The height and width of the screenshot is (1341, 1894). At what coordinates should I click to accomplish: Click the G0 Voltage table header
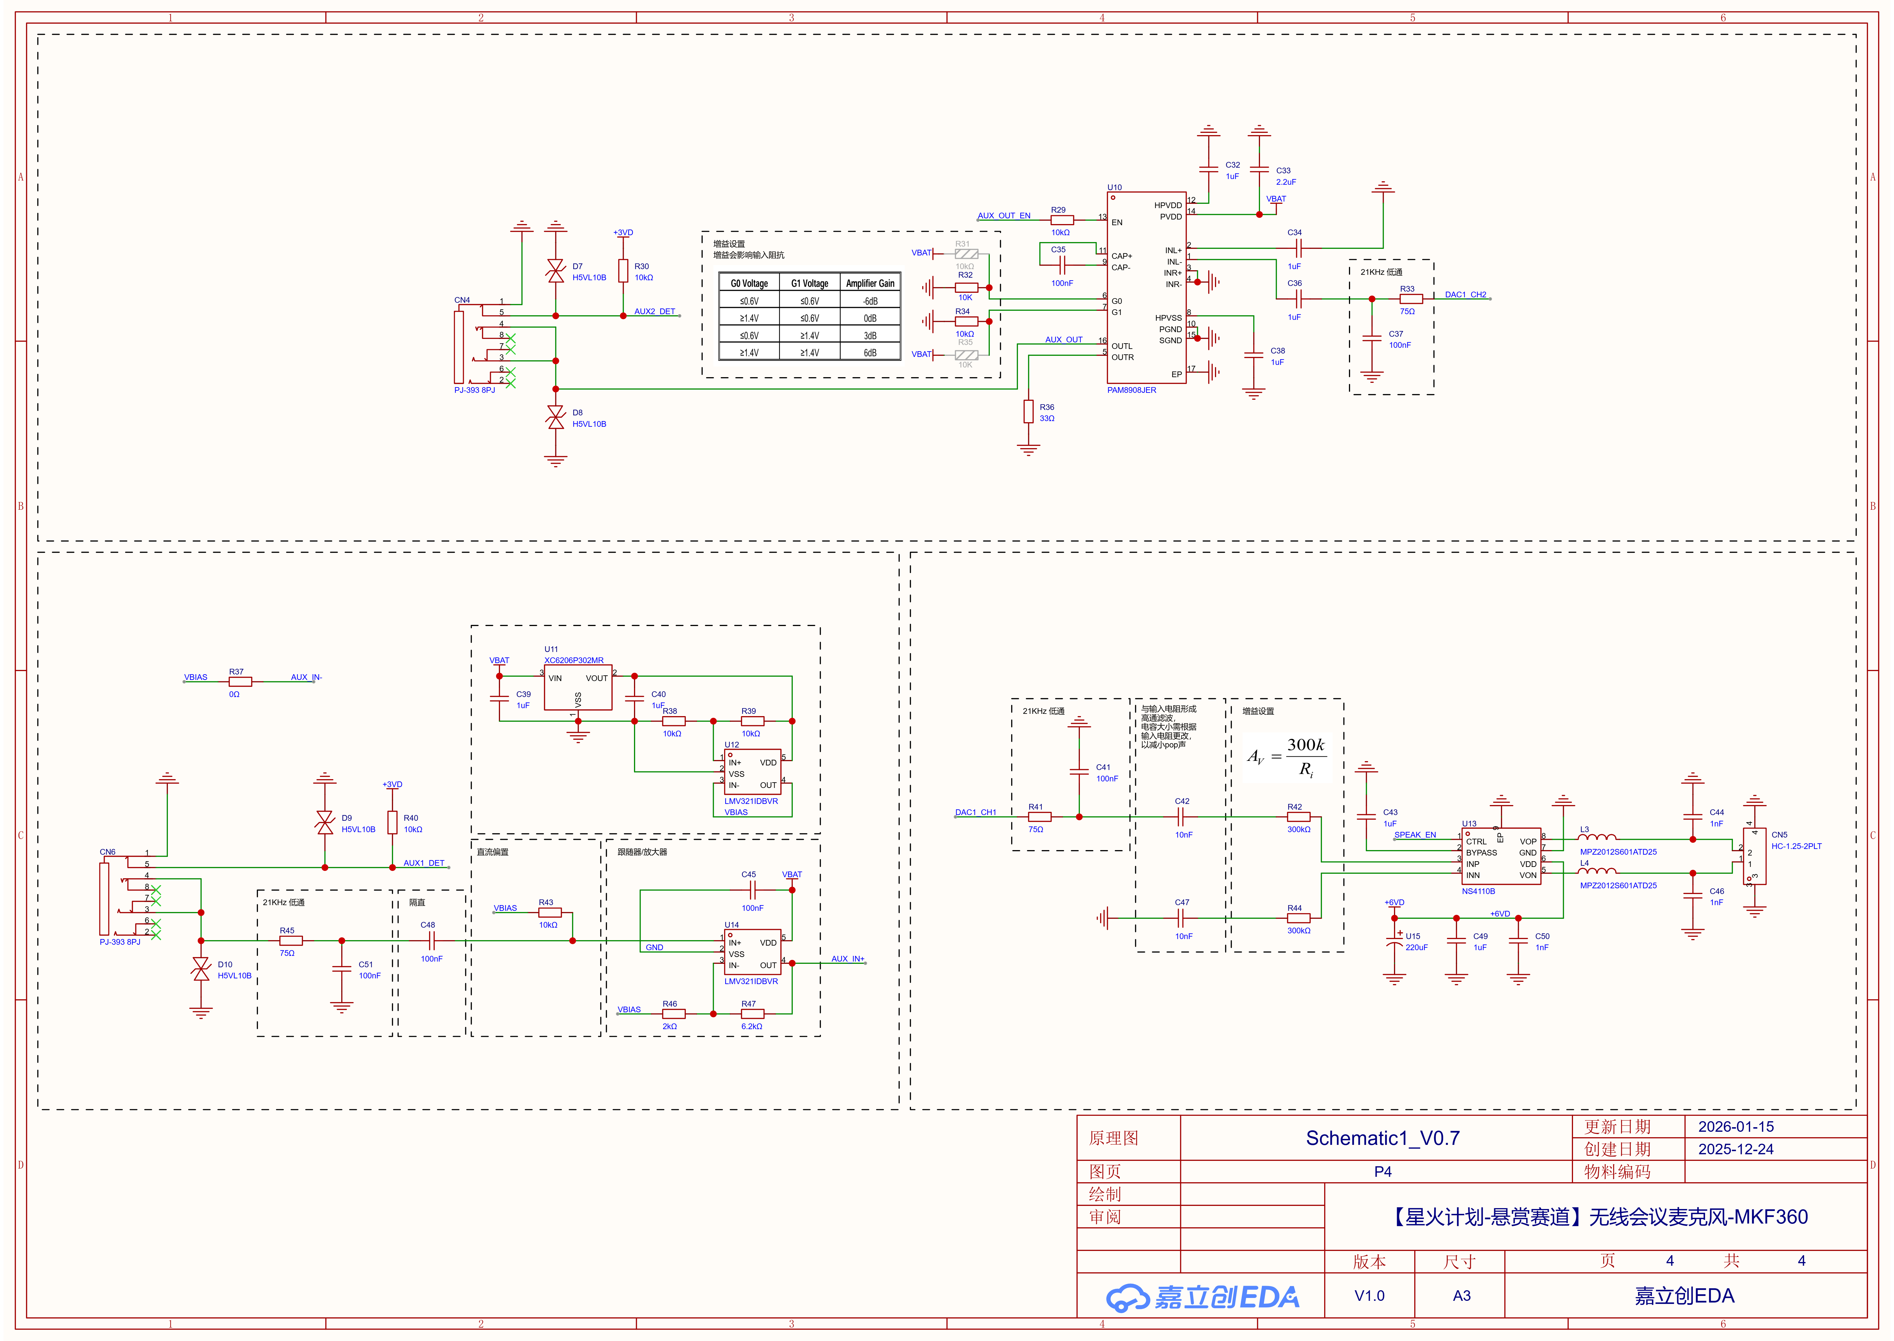749,283
